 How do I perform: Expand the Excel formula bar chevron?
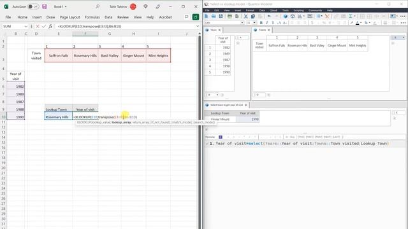coord(198,26)
